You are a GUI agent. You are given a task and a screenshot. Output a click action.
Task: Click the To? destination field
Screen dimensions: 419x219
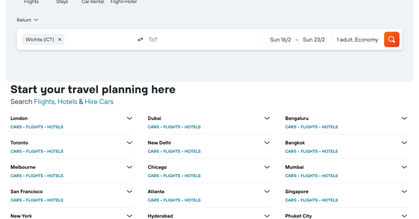click(204, 39)
